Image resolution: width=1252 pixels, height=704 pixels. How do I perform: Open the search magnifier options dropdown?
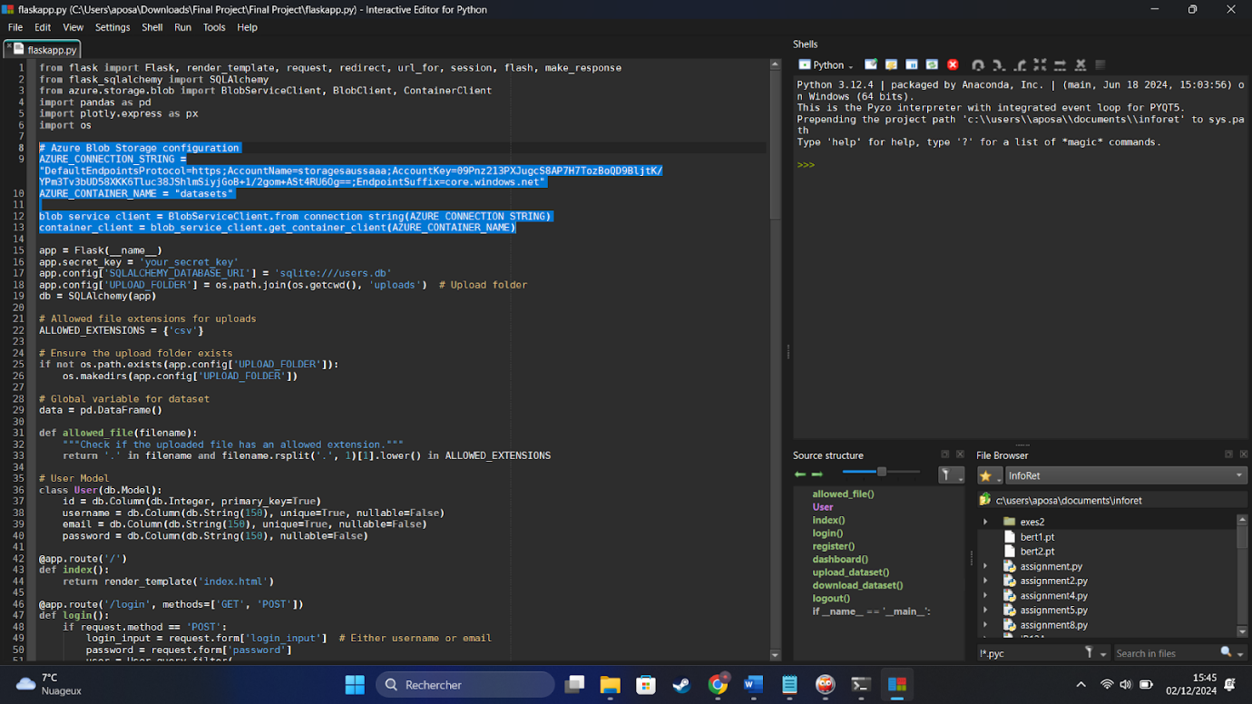1232,653
